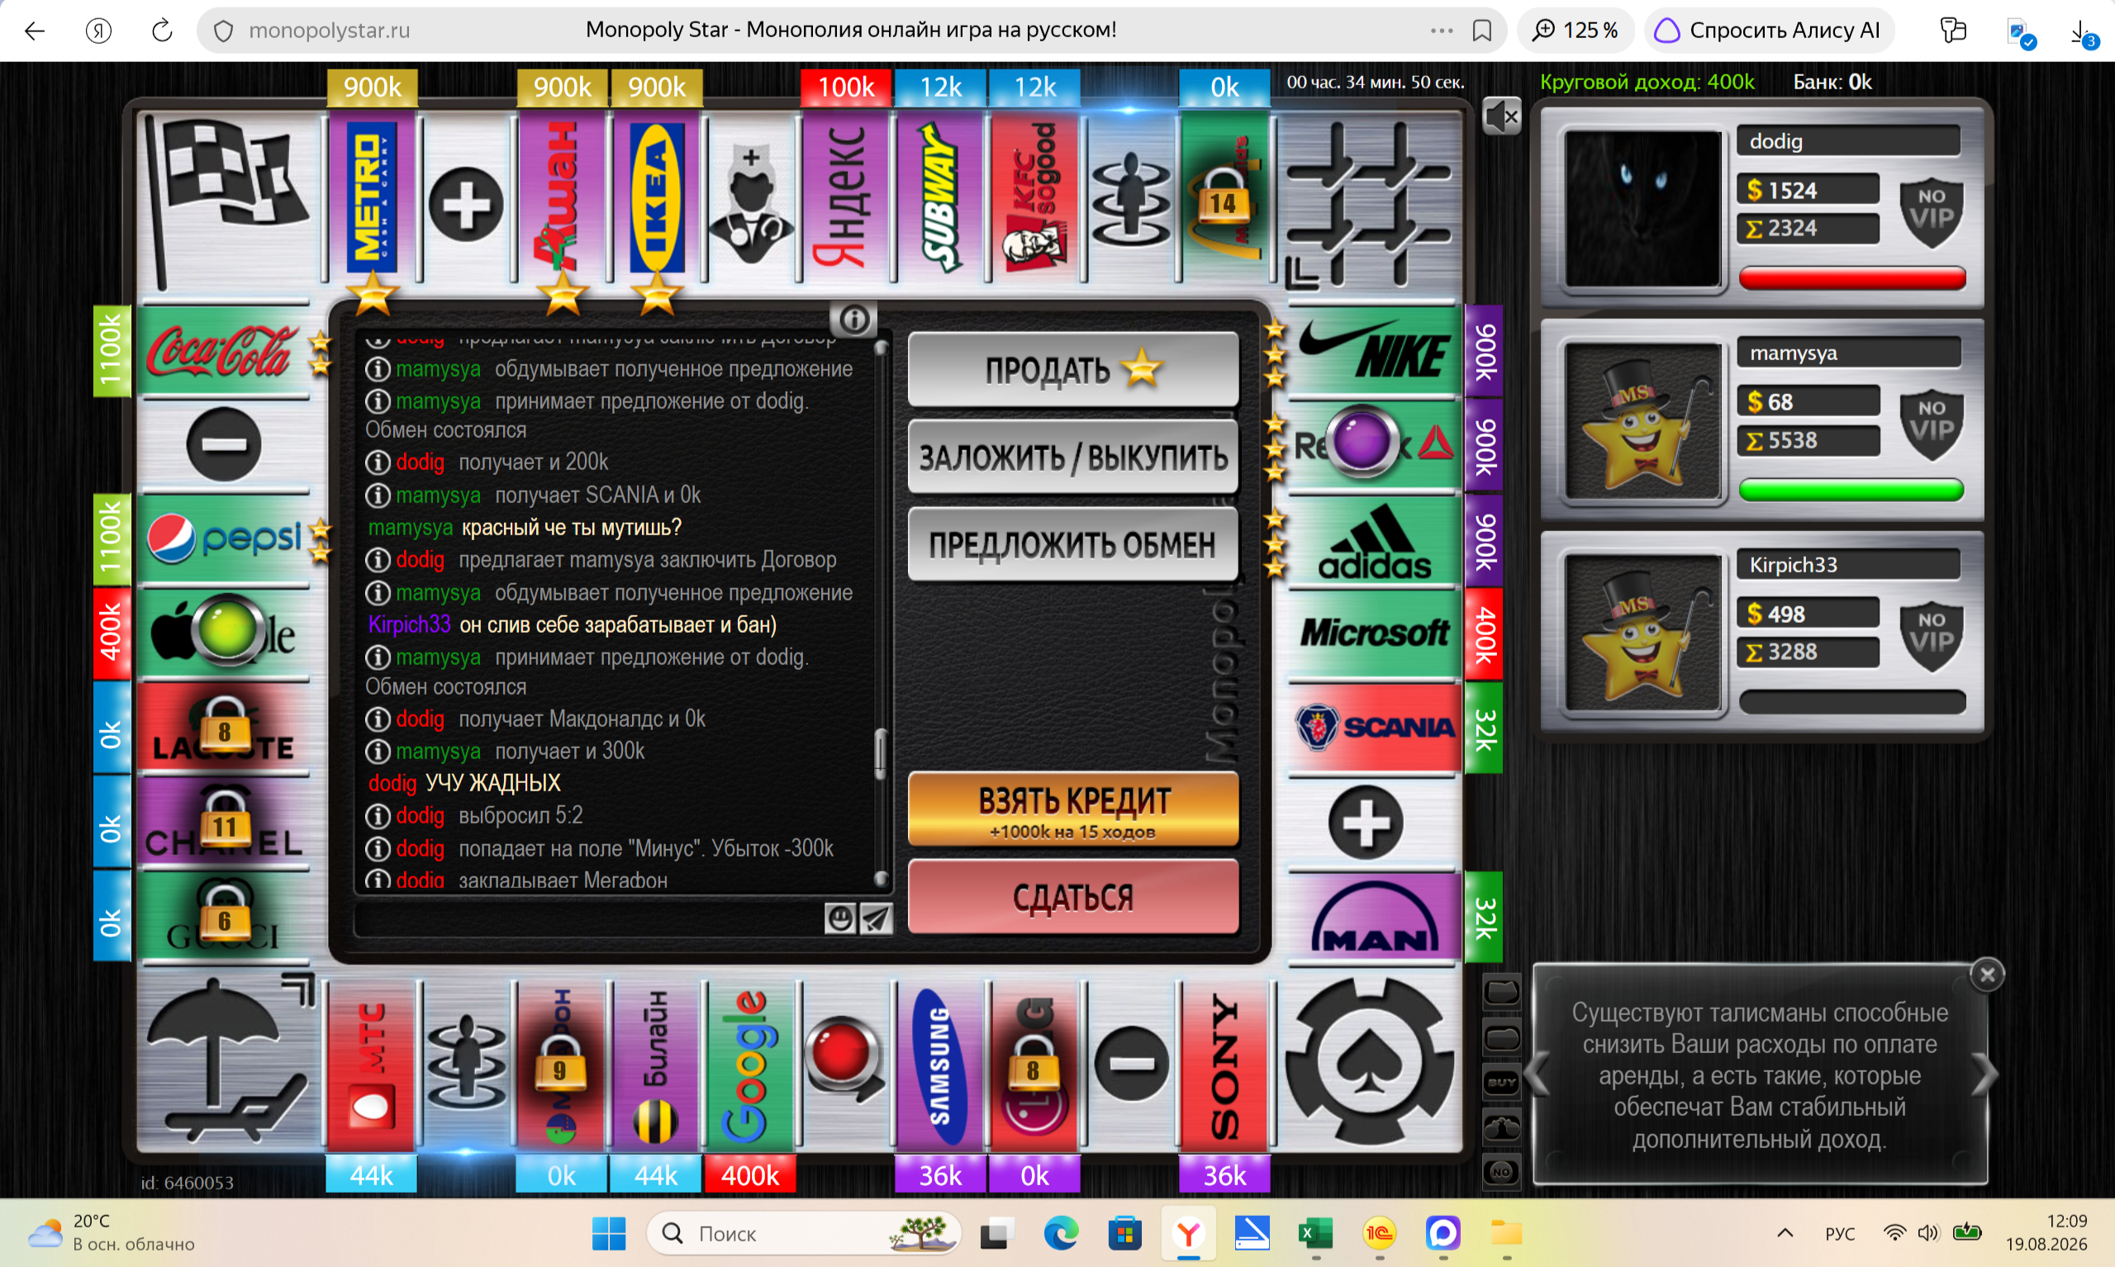
Task: Click the small NO icon beside the board
Action: (1501, 1171)
